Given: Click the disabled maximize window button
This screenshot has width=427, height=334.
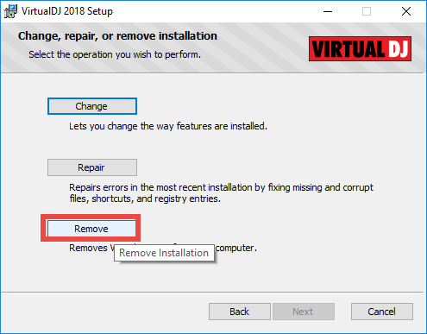Looking at the screenshot, I should coord(367,11).
